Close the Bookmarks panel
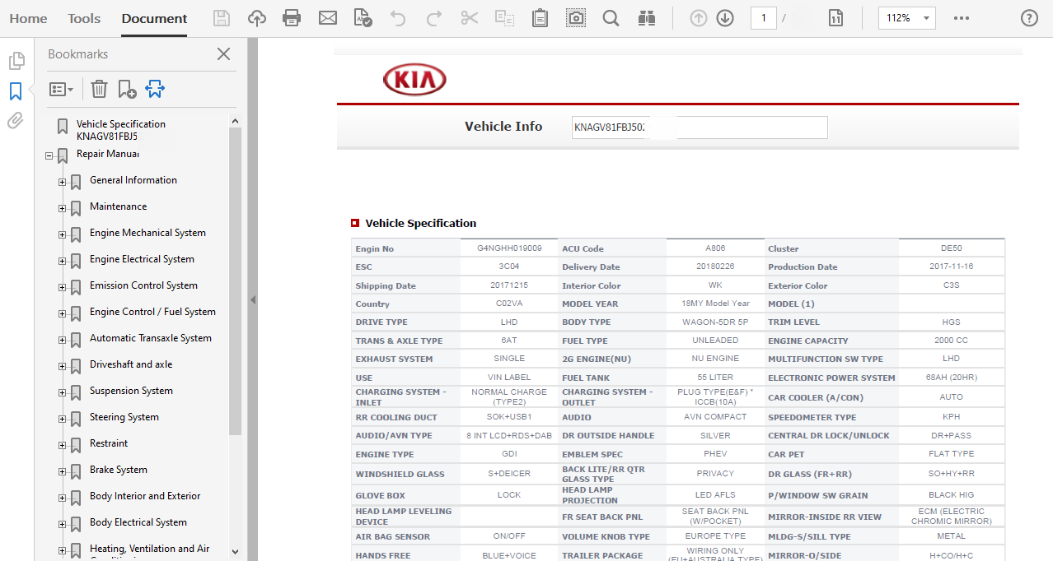Screen dimensions: 1053x561 tap(223, 54)
